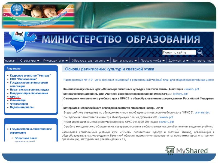Expand the Деятельность dropdown arrow

[x=135, y=61]
